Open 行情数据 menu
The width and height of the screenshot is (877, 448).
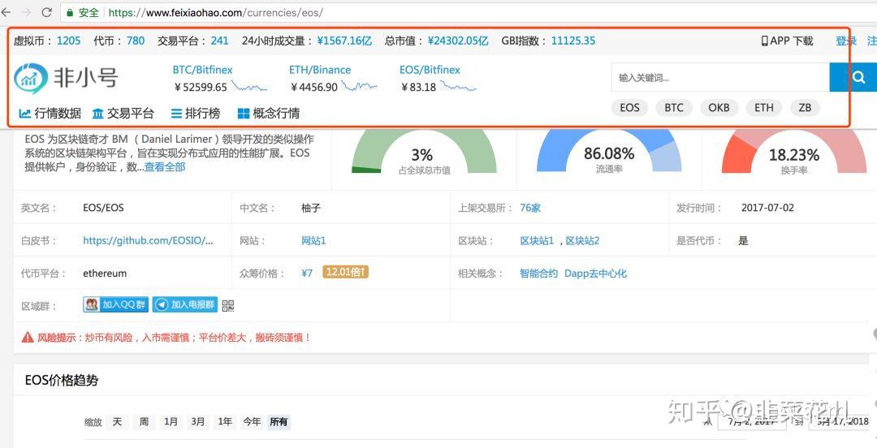(50, 114)
